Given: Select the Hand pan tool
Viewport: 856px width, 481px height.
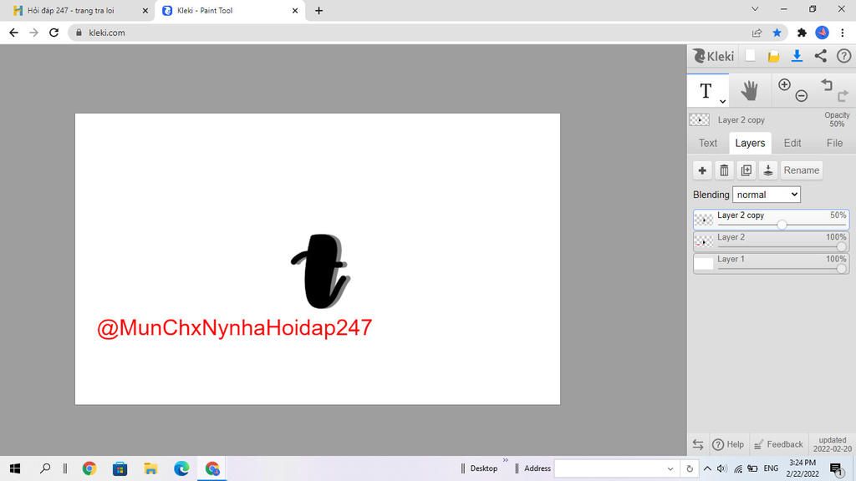Looking at the screenshot, I should click(750, 90).
